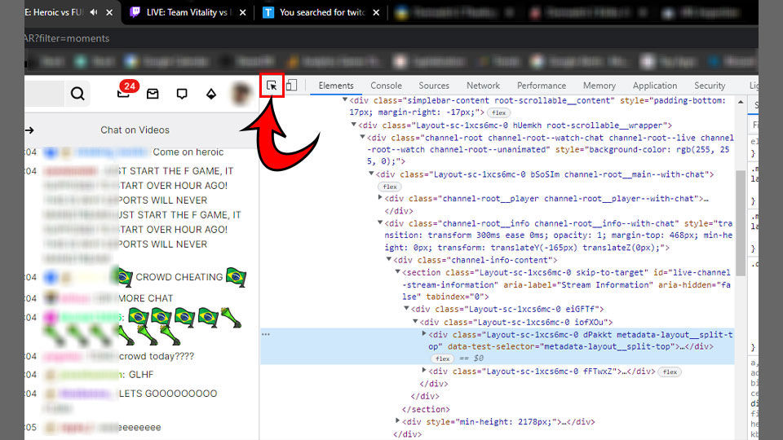This screenshot has height=440, width=783.
Task: Open the Security panel tab
Action: coord(710,86)
